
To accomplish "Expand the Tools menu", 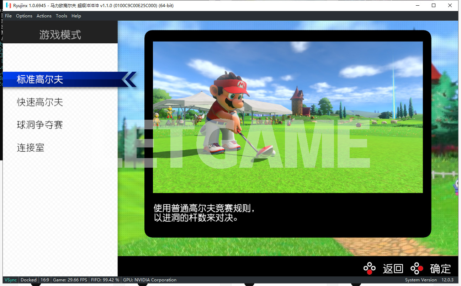I will (x=62, y=16).
